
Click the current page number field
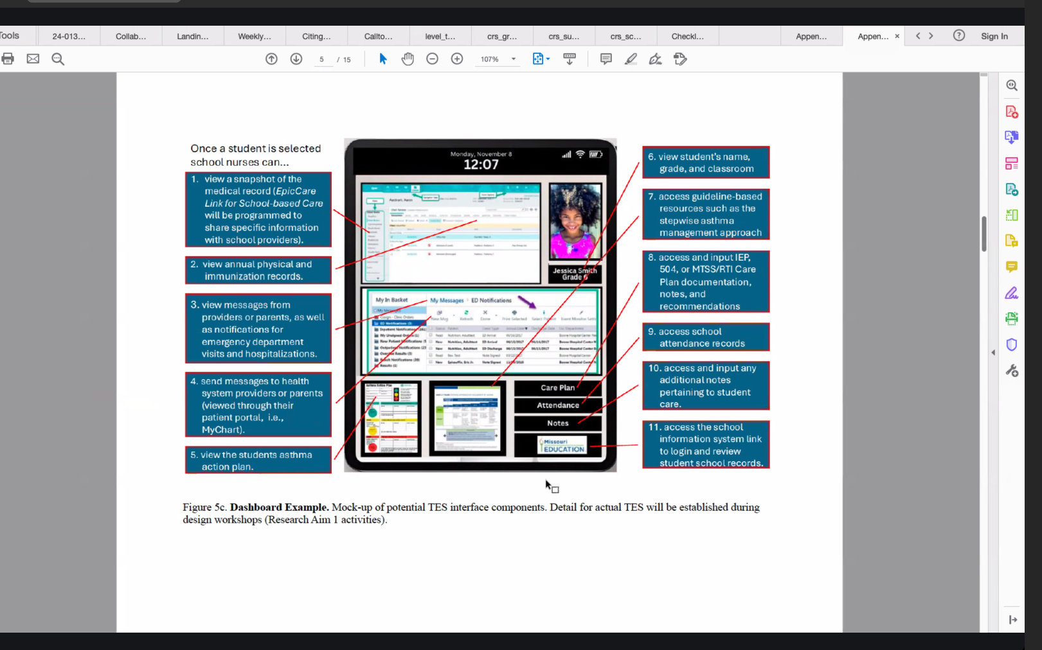(321, 59)
